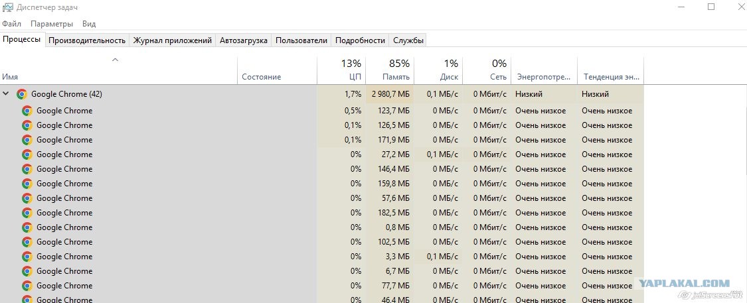
Task: Click the Task Manager title bar icon
Action: pyautogui.click(x=7, y=7)
